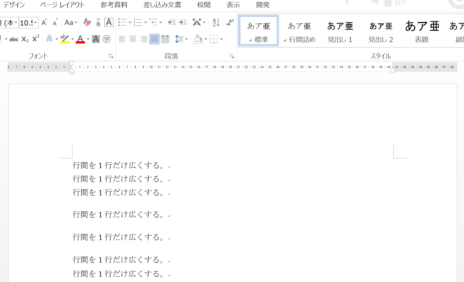Viewport: 464px width, 282px height.
Task: Apply the red font color swatch
Action: (x=80, y=39)
